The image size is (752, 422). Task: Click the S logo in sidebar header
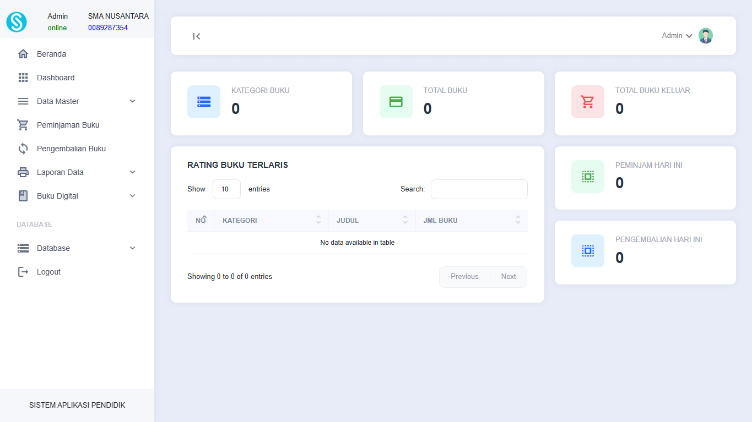[17, 22]
